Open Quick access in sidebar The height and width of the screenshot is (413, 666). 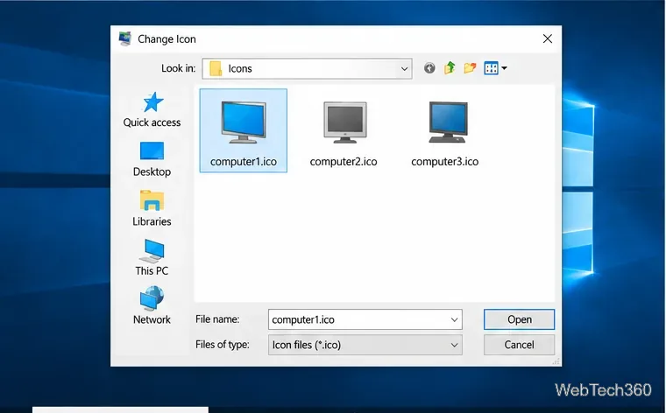point(152,110)
